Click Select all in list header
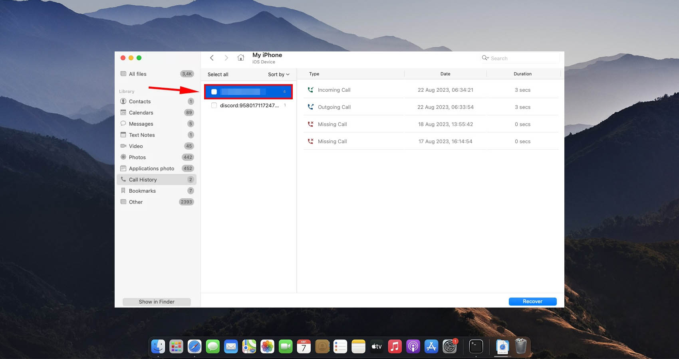The image size is (679, 359). [x=218, y=75]
